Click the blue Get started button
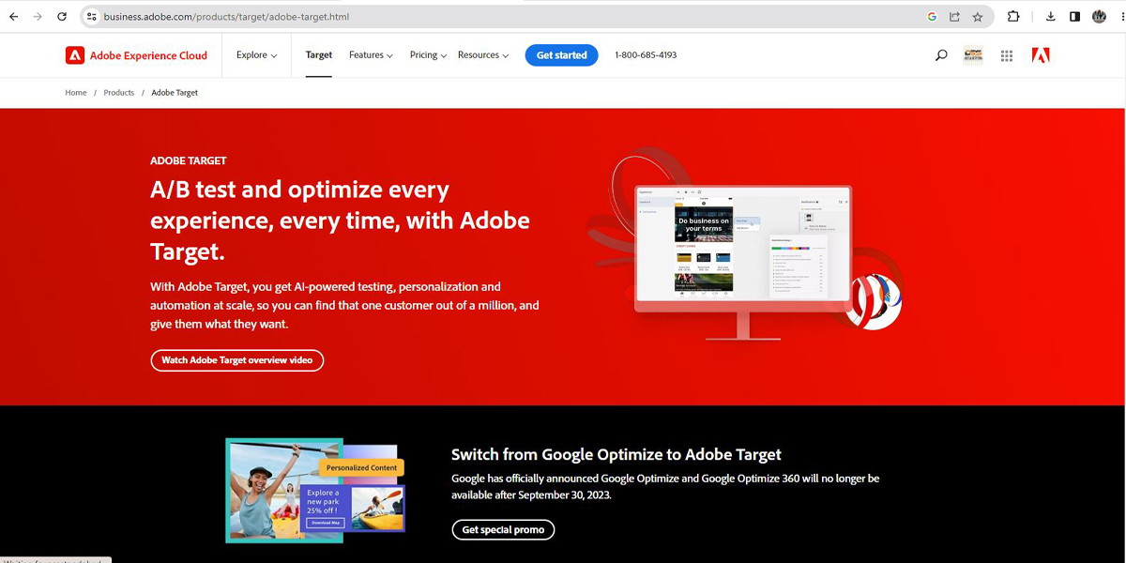1126x563 pixels. (x=561, y=55)
